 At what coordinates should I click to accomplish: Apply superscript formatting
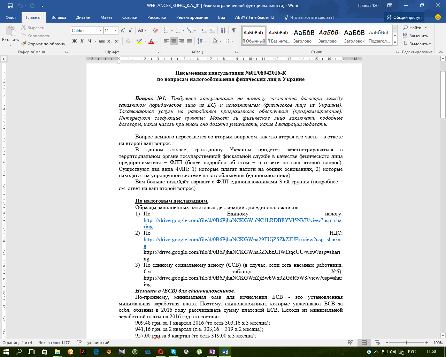pos(117,41)
